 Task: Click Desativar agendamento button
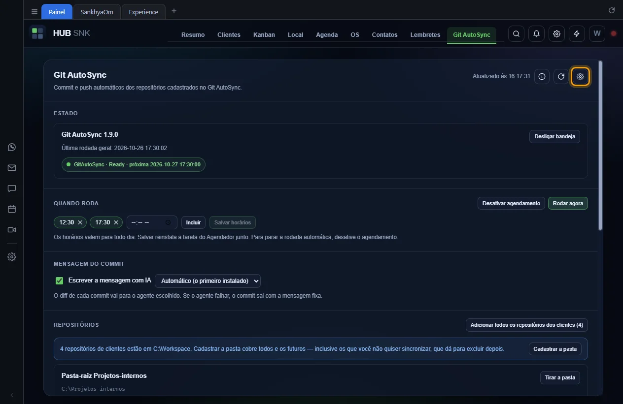coord(511,203)
